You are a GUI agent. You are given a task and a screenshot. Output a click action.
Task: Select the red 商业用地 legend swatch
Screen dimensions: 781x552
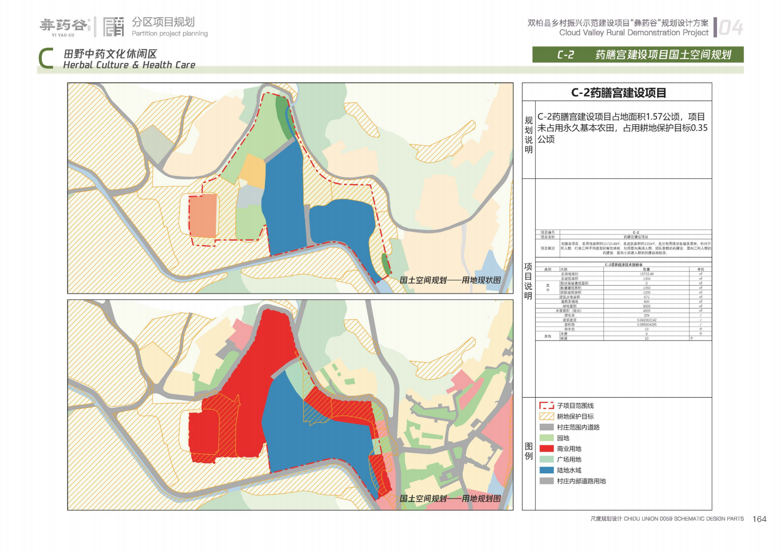coord(546,448)
